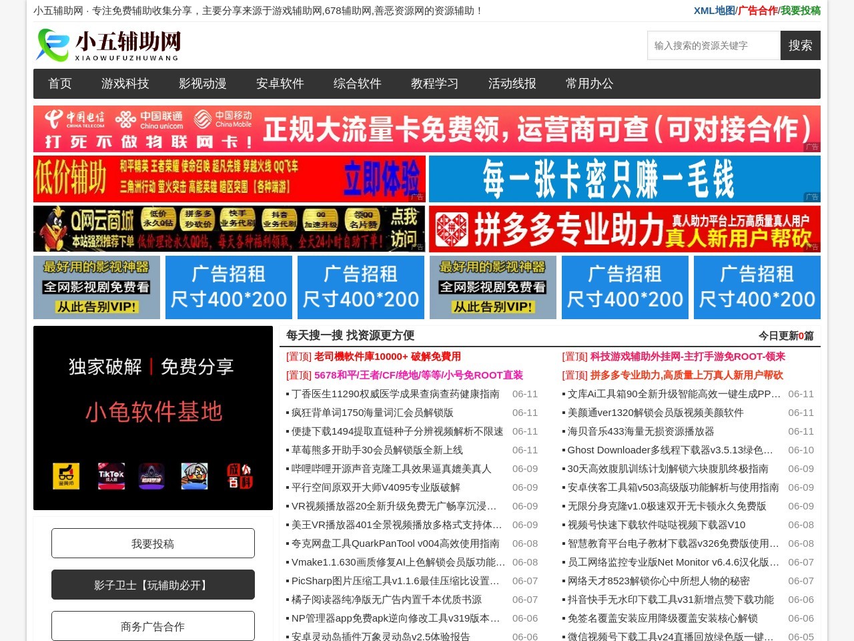
Task: Open 教程学习 navigation menu
Action: click(435, 83)
